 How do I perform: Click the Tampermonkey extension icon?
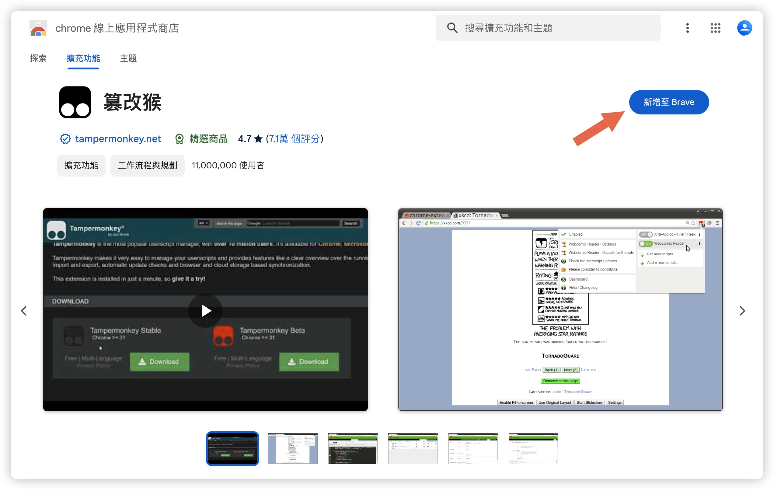[x=75, y=102]
